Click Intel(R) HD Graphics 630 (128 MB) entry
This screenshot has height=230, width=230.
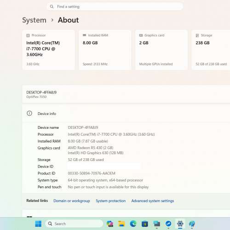click(x=96, y=153)
